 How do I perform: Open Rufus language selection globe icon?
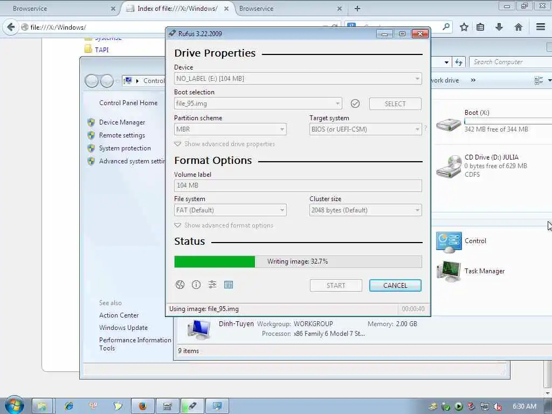(x=180, y=285)
